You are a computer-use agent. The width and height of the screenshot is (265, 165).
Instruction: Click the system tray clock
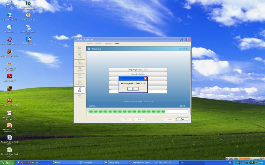point(261,163)
